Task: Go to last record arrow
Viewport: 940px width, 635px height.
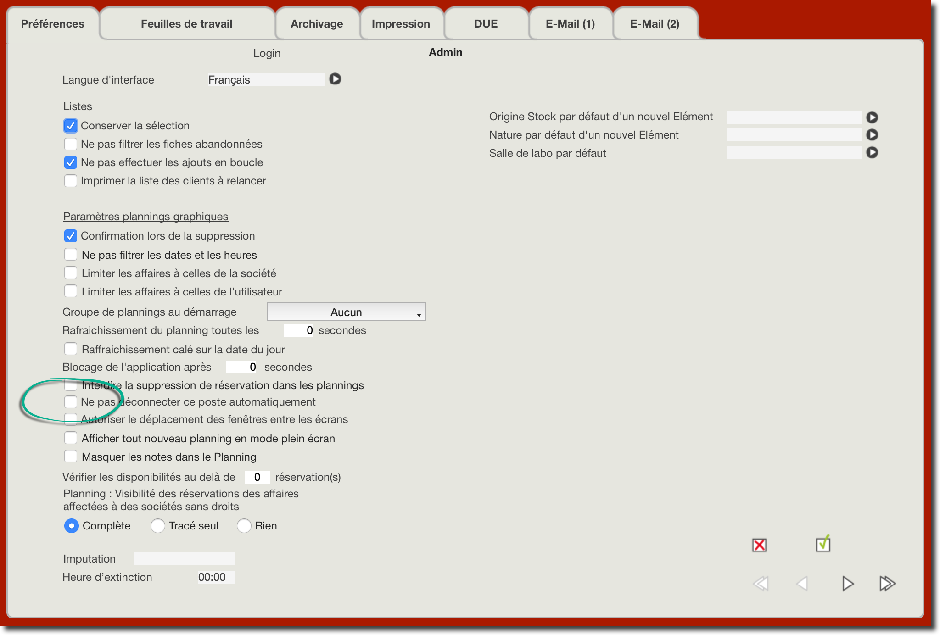Action: (888, 584)
